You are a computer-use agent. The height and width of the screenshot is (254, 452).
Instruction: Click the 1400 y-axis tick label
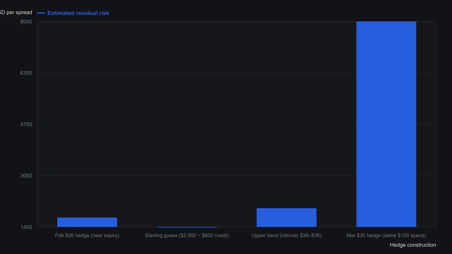26,227
